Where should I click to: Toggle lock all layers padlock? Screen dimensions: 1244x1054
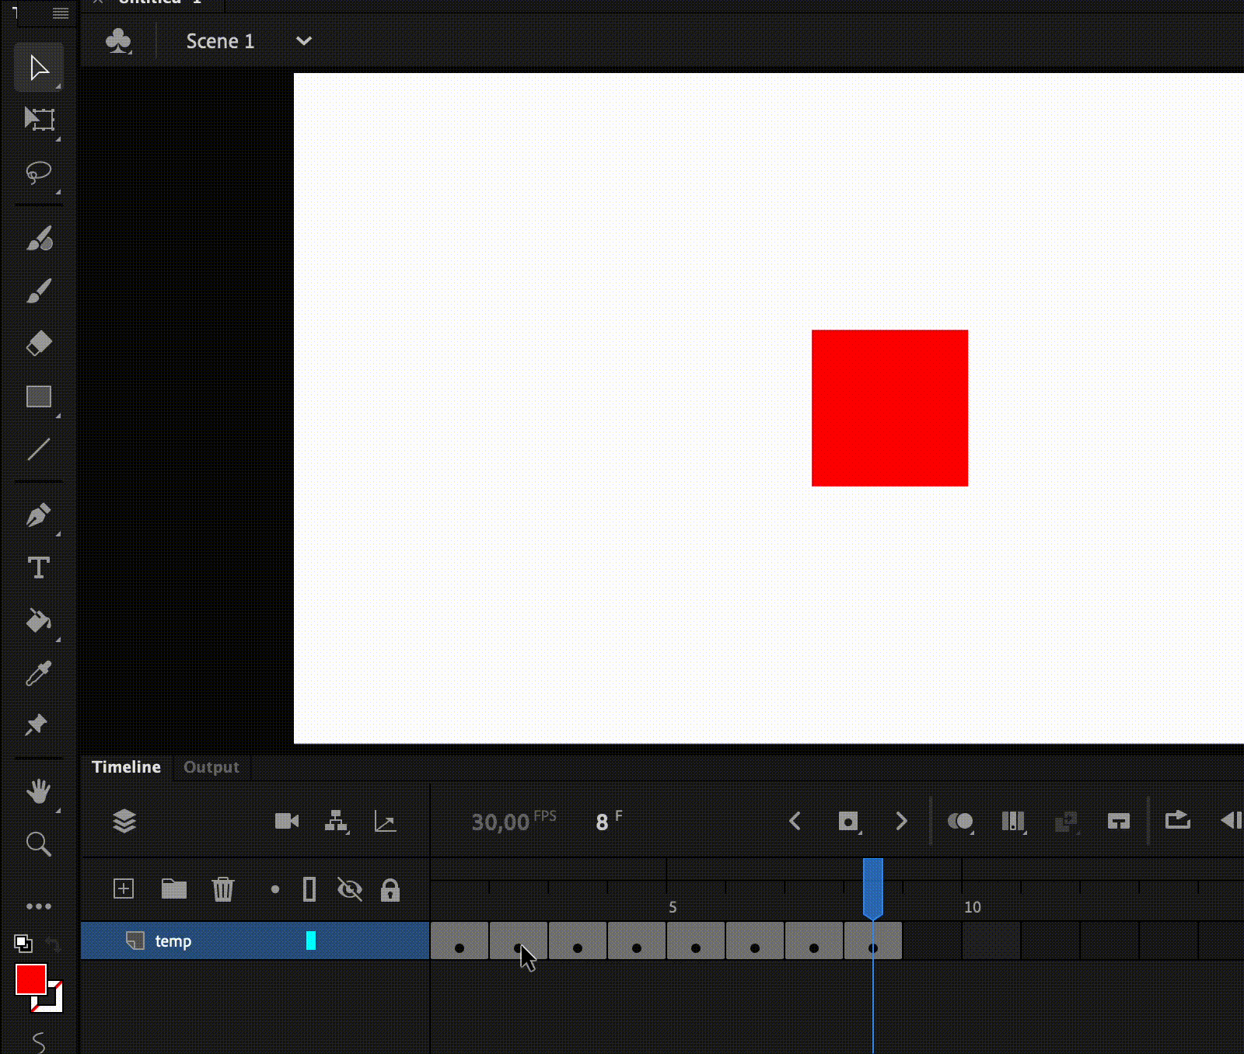click(390, 889)
